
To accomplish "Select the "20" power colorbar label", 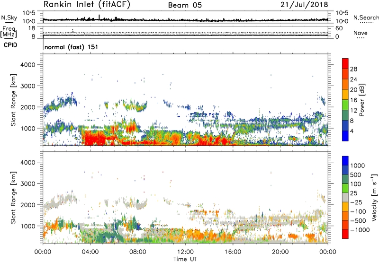I will [353, 90].
